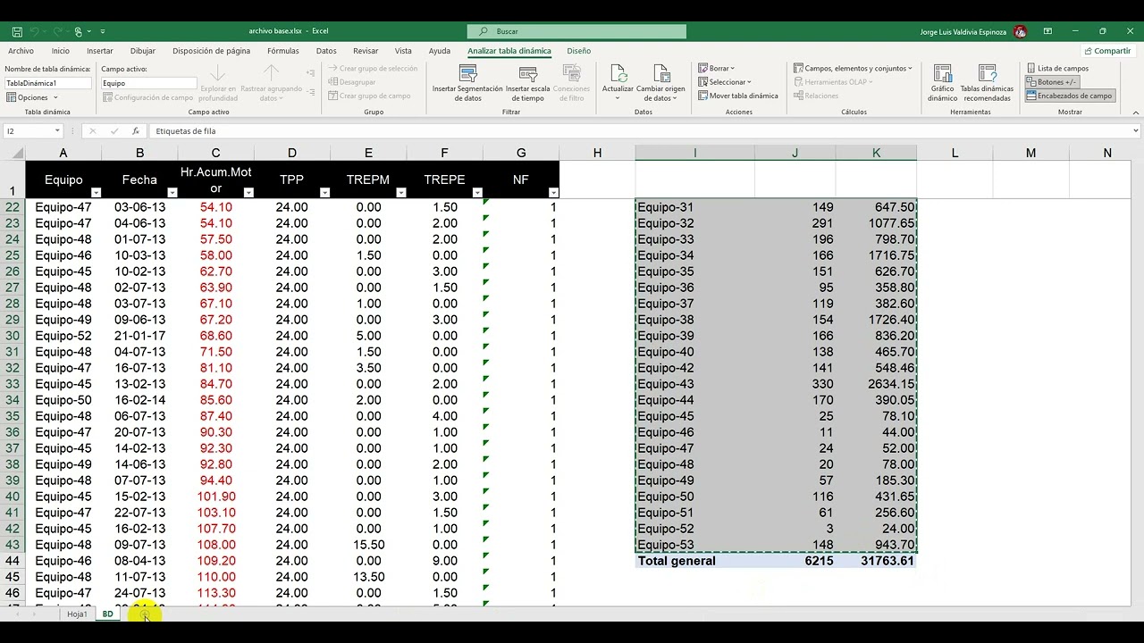The width and height of the screenshot is (1144, 643).
Task: Click Mover tabla dinámica
Action: pos(737,96)
